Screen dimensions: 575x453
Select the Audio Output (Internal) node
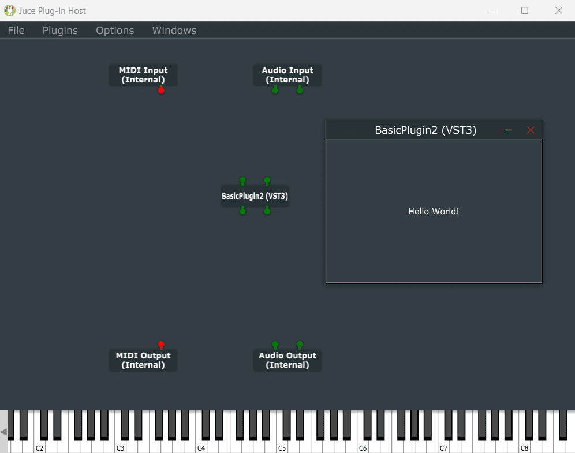pyautogui.click(x=287, y=360)
